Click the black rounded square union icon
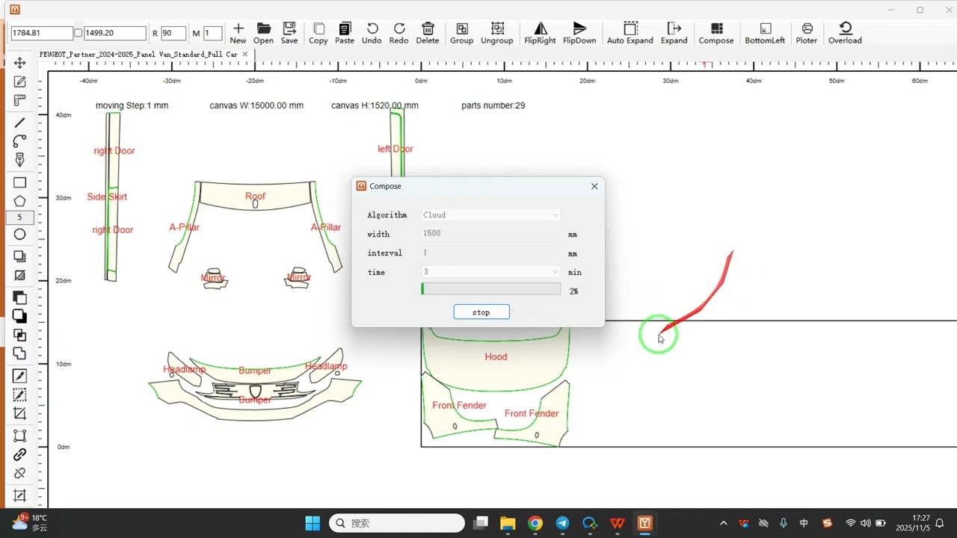This screenshot has width=957, height=538. [x=19, y=316]
